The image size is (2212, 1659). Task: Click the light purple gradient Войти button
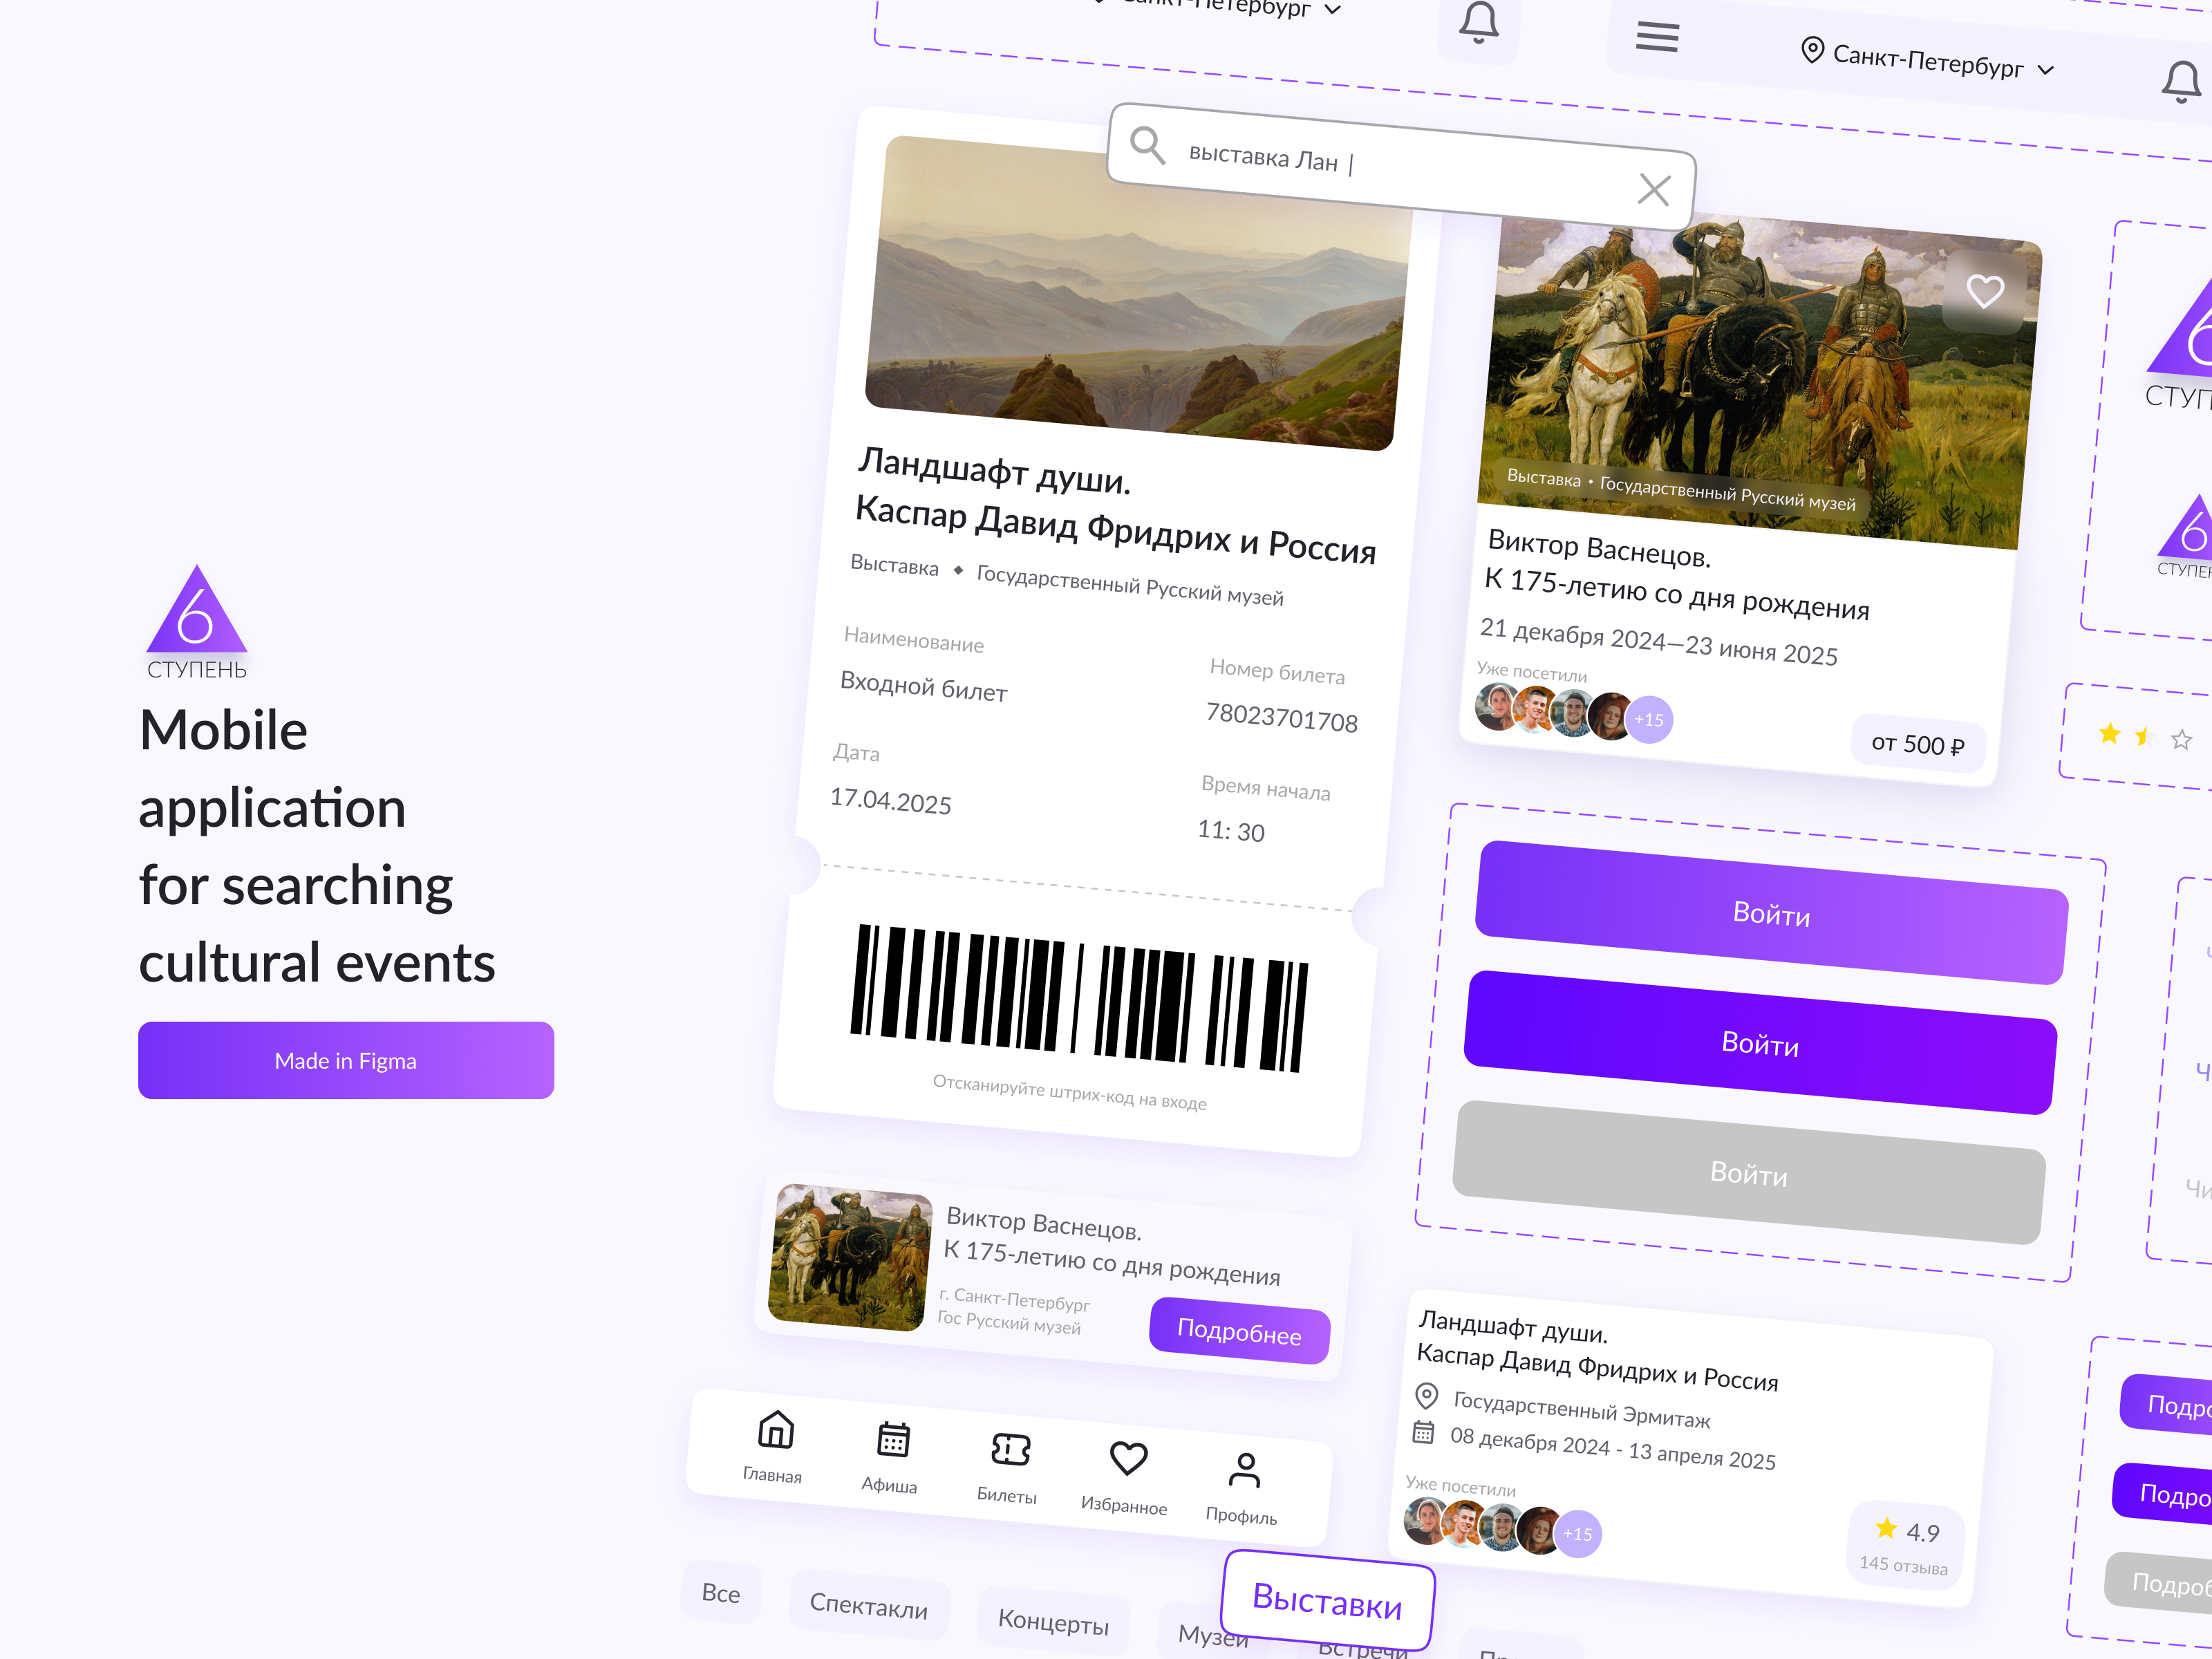click(1771, 913)
